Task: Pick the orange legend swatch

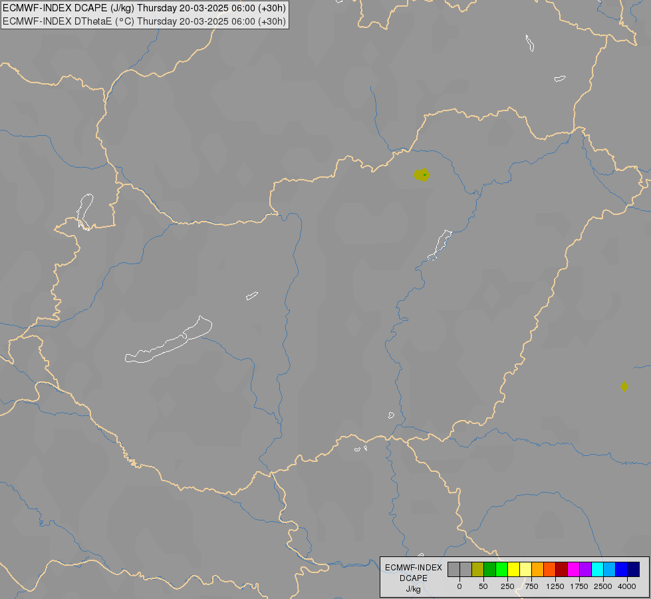Action: [x=538, y=570]
